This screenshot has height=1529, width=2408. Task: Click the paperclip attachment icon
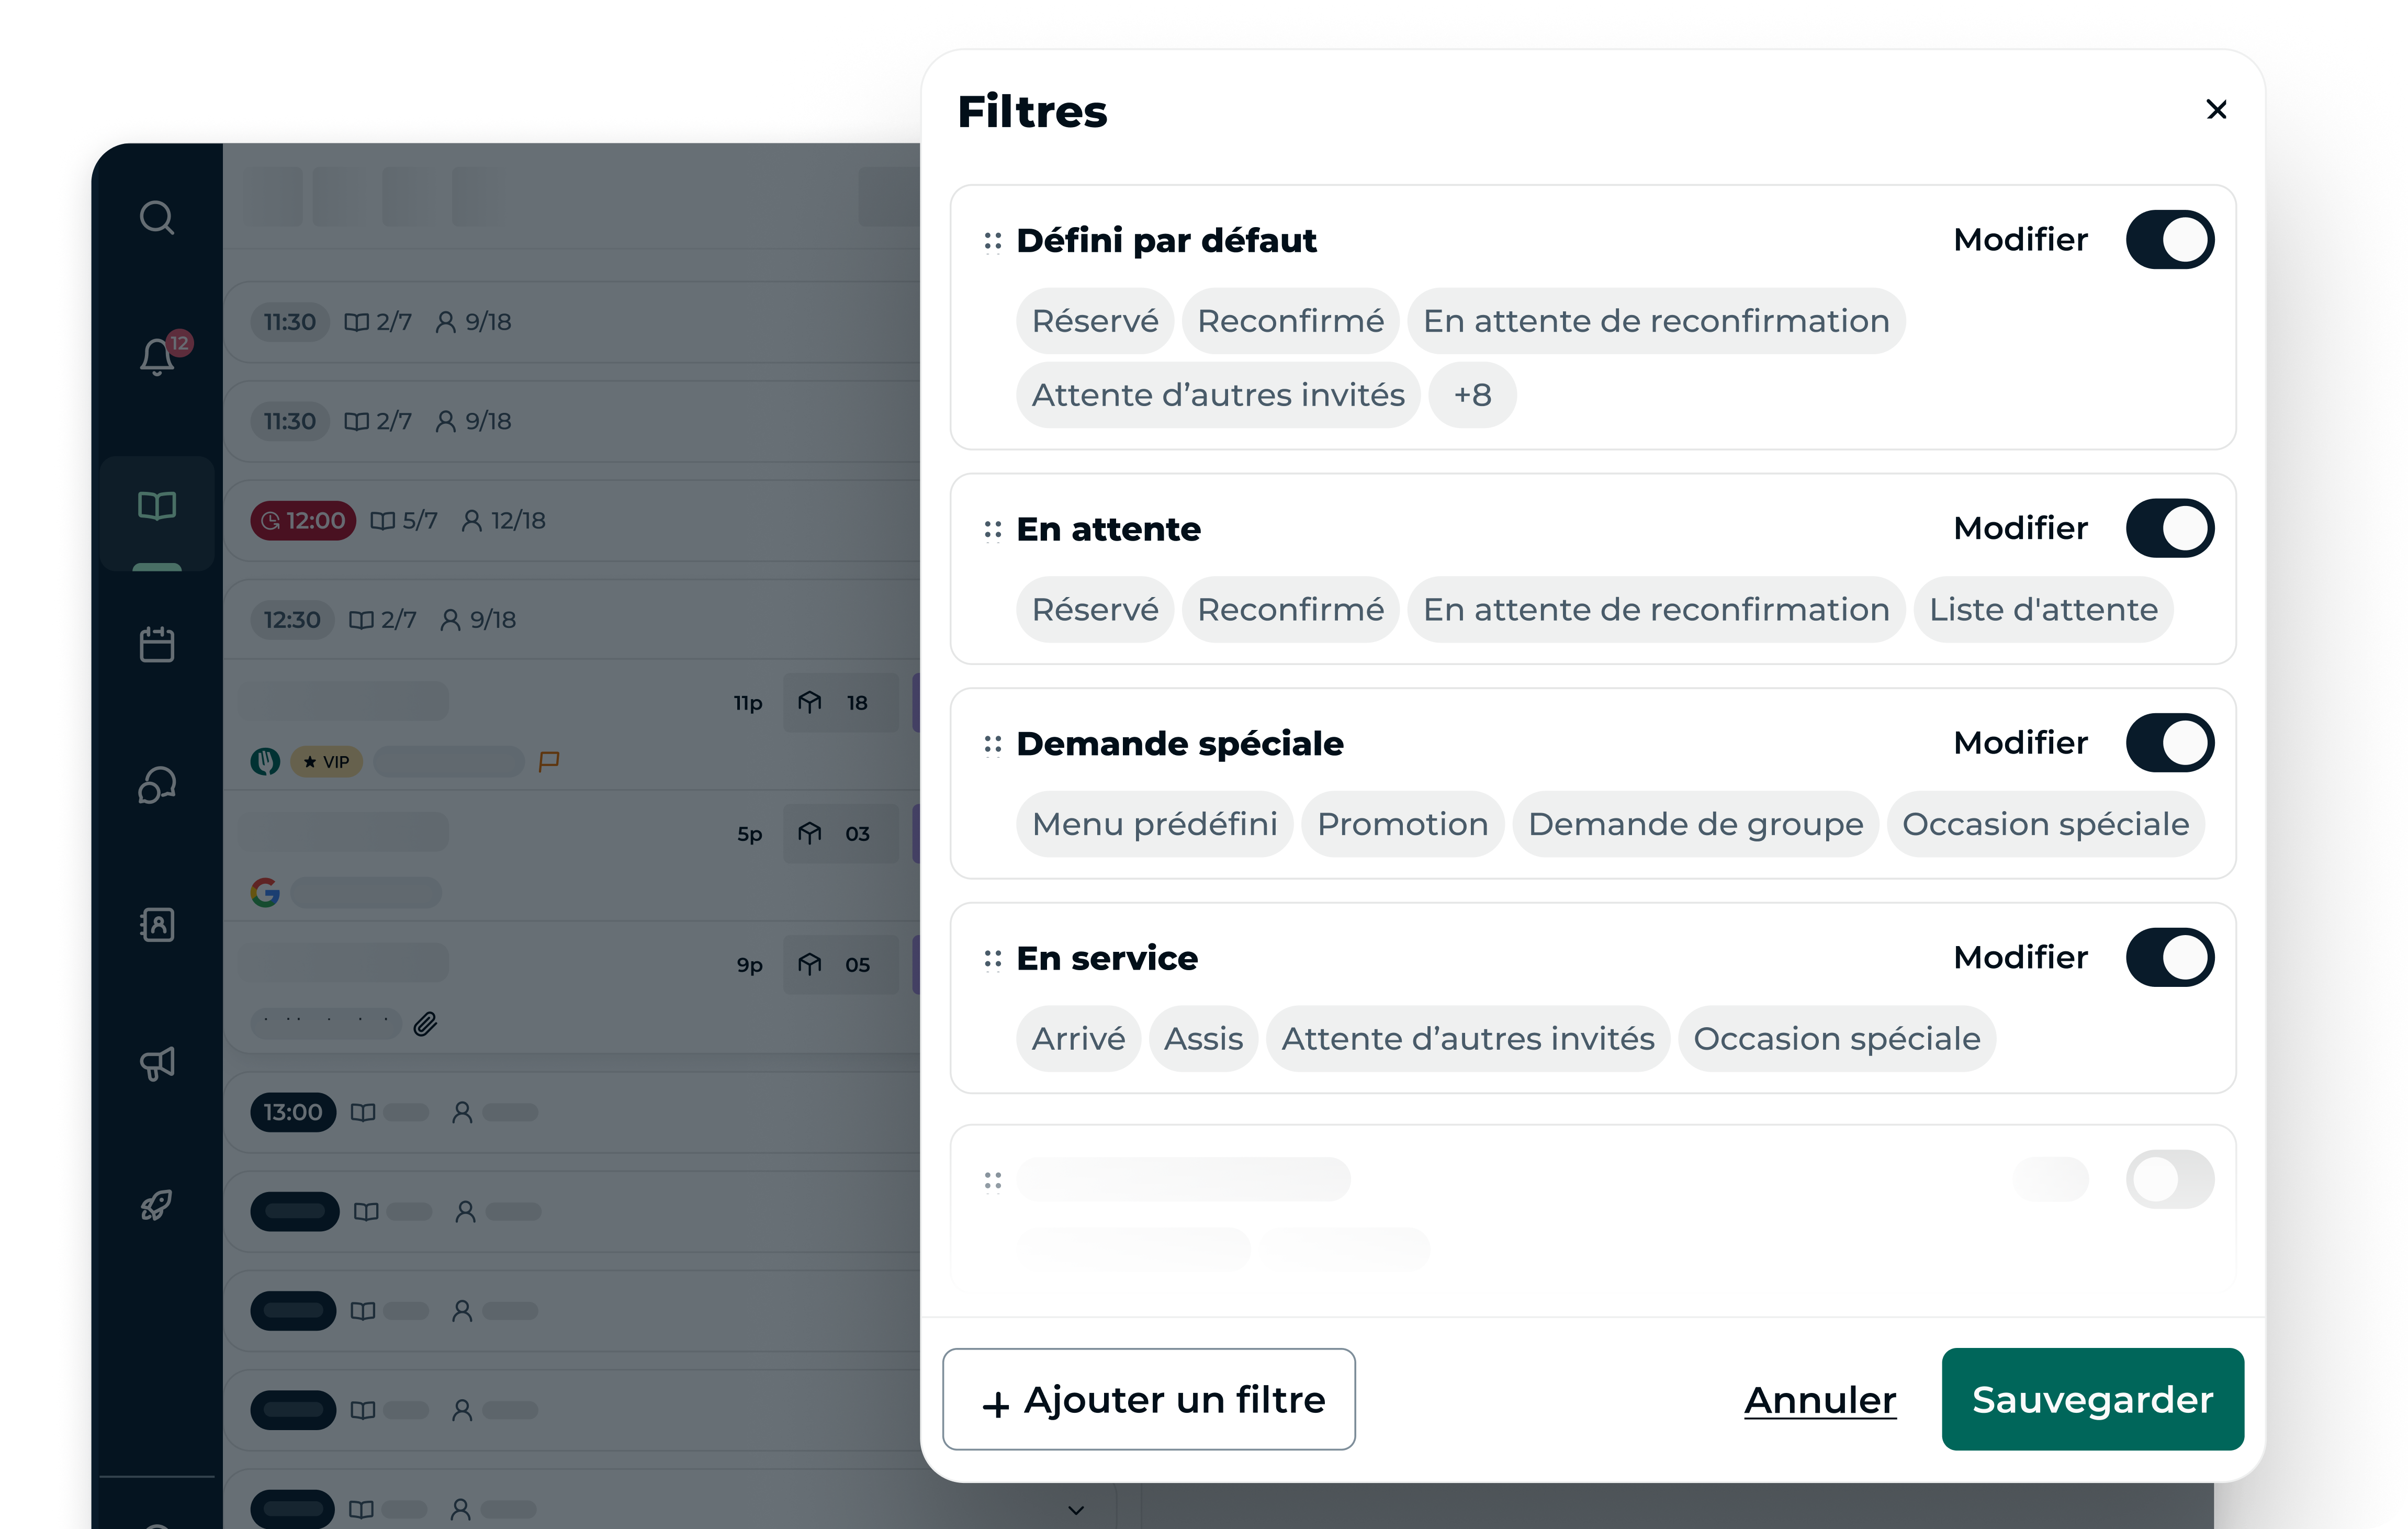(426, 1023)
